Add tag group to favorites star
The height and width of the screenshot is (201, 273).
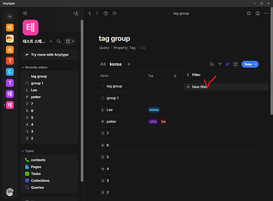point(249,13)
